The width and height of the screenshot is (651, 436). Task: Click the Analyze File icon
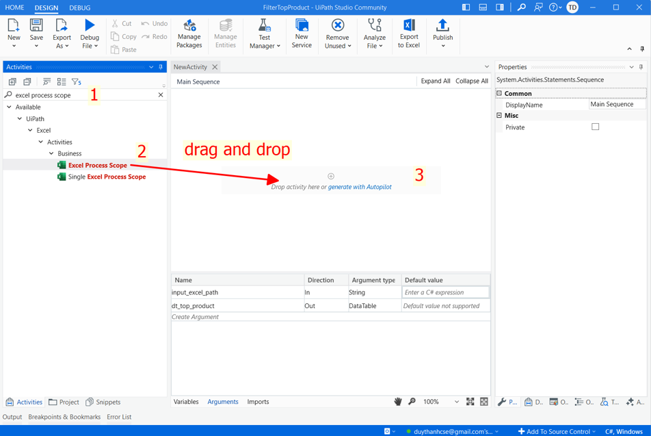pyautogui.click(x=375, y=25)
